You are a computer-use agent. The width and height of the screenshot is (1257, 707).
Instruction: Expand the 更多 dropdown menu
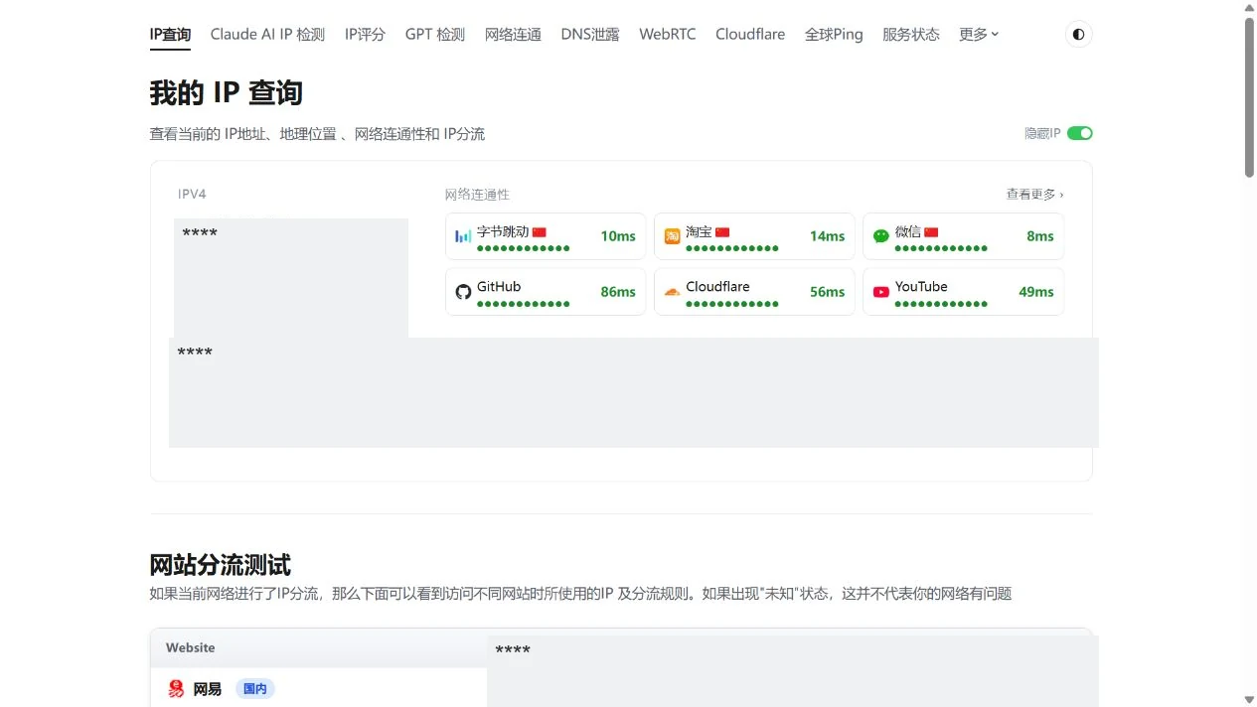pyautogui.click(x=979, y=34)
